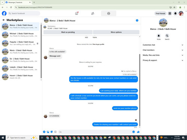Expand Privacy & support section
187x140 pixels.
tap(163, 60)
